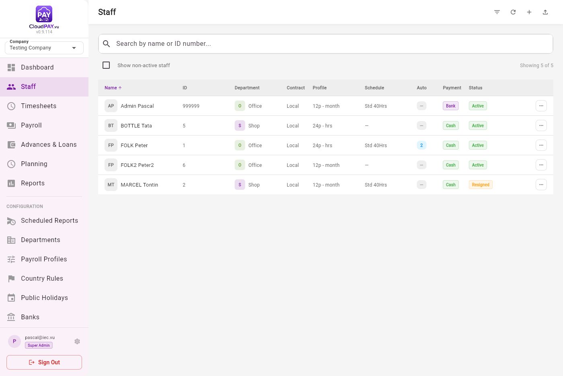Viewport: 563px width, 376px height.
Task: Open Advances & Loans section
Action: pos(44,145)
